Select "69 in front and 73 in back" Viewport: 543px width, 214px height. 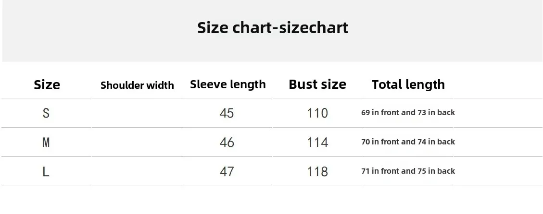pos(408,113)
